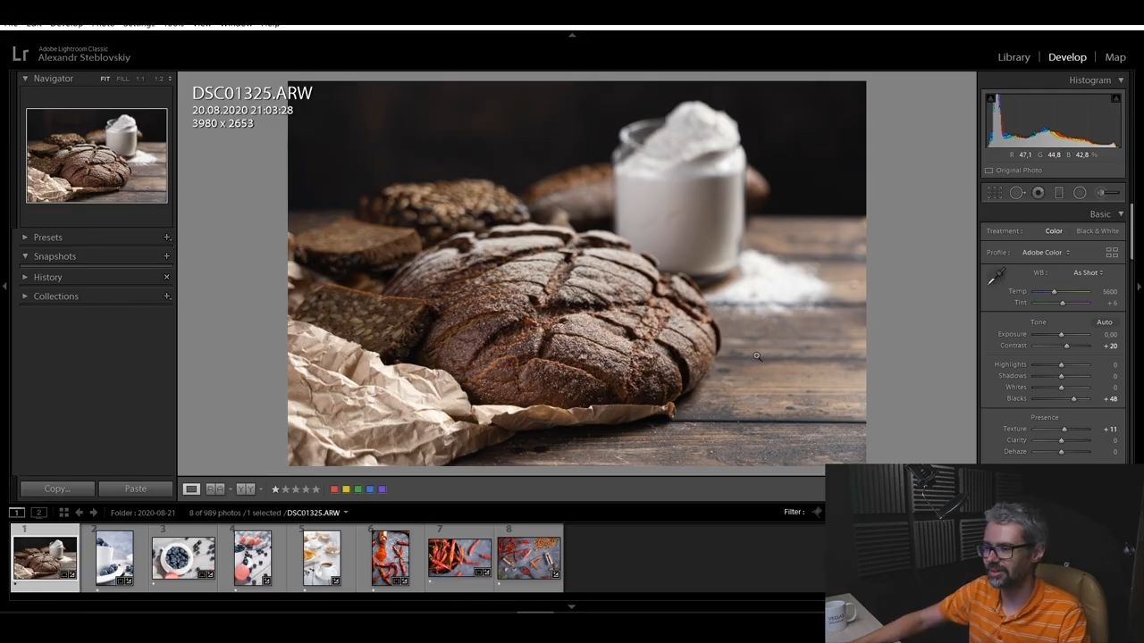1144x643 pixels.
Task: Switch to the Library module
Action: pos(1014,57)
